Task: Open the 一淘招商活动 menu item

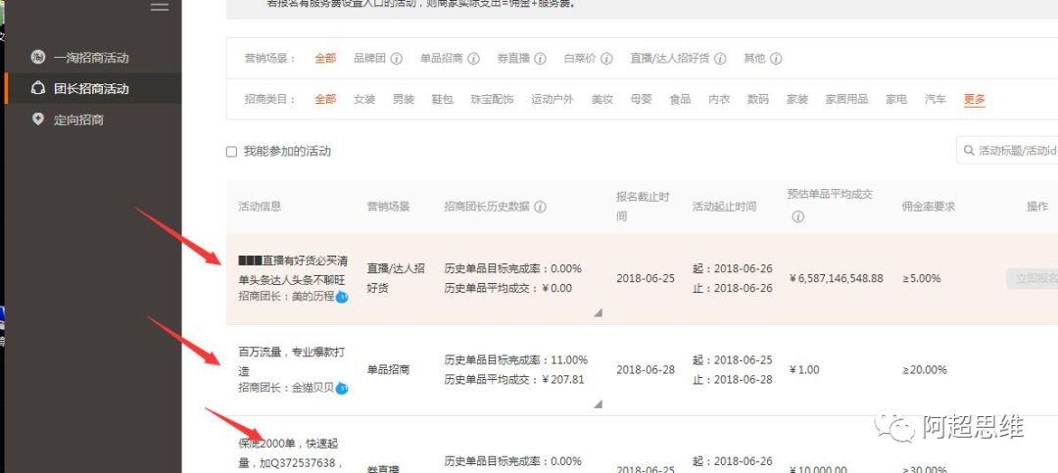Action: (x=91, y=58)
